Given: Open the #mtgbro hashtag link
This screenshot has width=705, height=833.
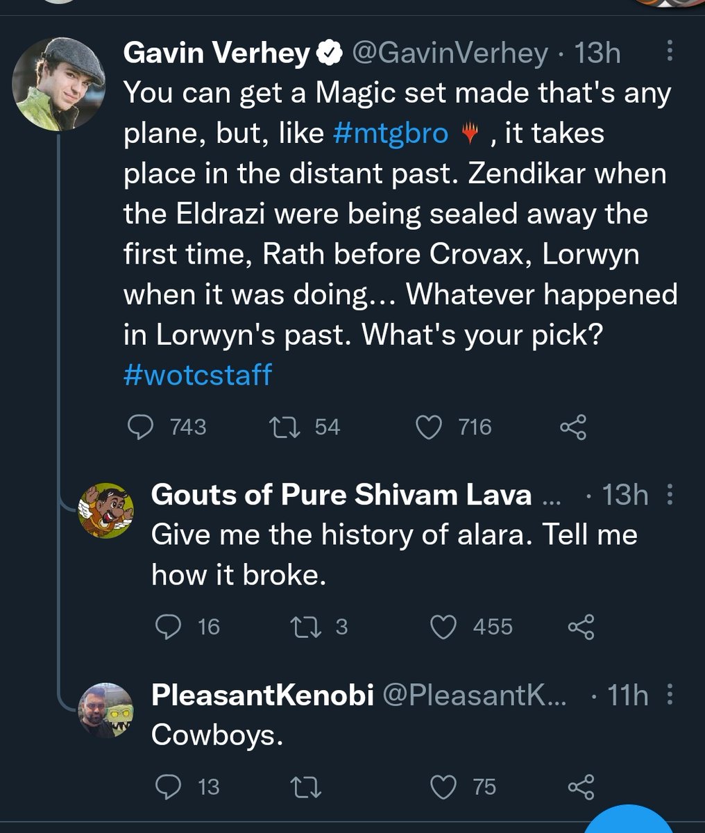Looking at the screenshot, I should [x=391, y=133].
